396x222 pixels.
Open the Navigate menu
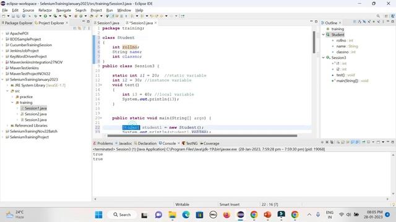(64, 10)
